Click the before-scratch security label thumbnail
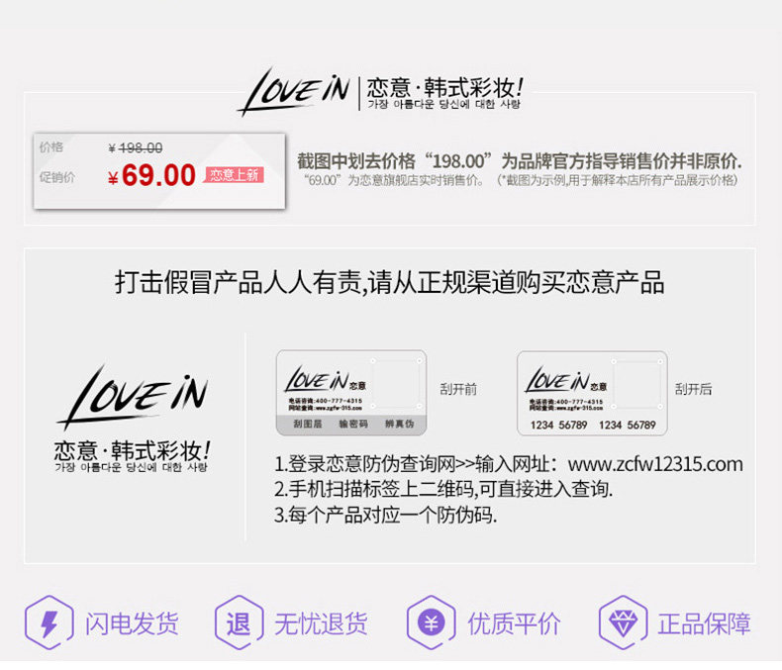Image resolution: width=782 pixels, height=670 pixels. [351, 393]
